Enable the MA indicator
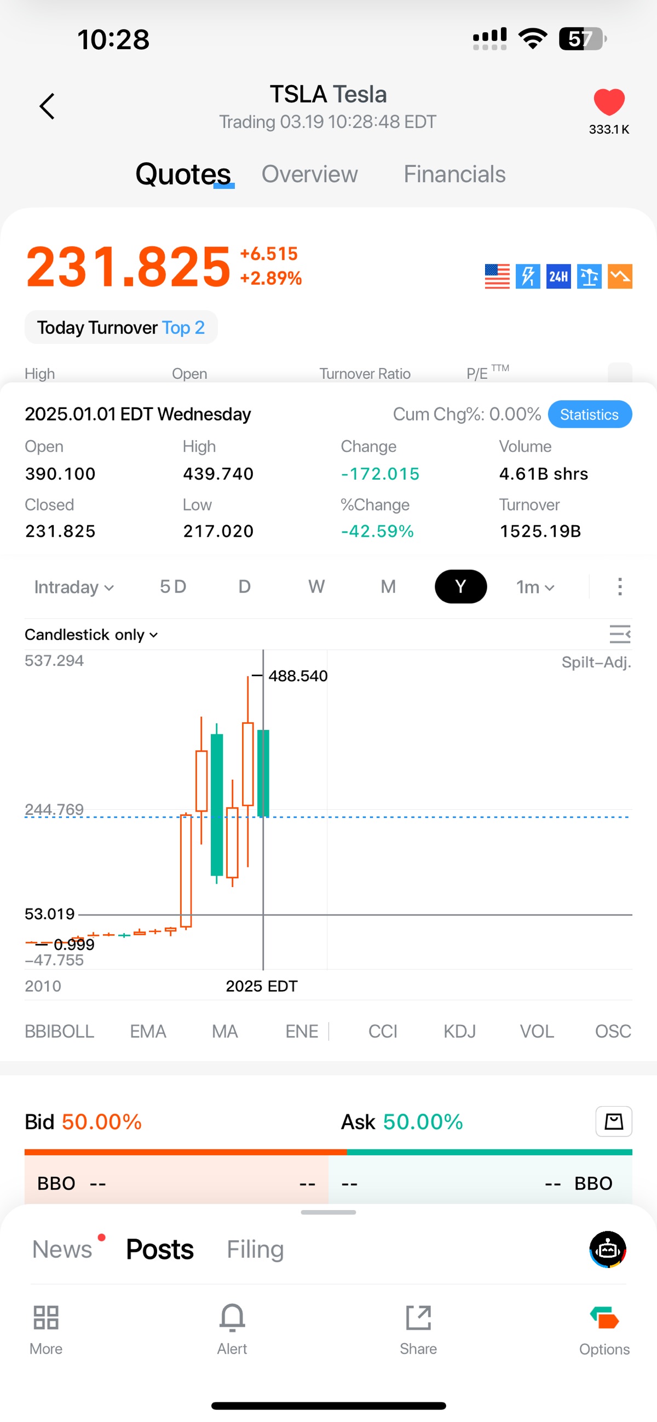The height and width of the screenshot is (1422, 657). (224, 1031)
